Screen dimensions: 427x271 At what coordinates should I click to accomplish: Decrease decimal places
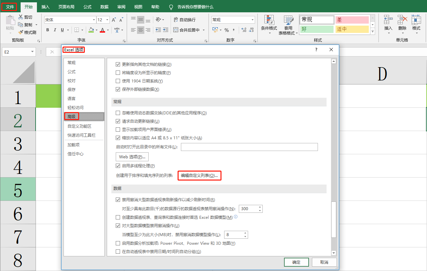(251, 30)
